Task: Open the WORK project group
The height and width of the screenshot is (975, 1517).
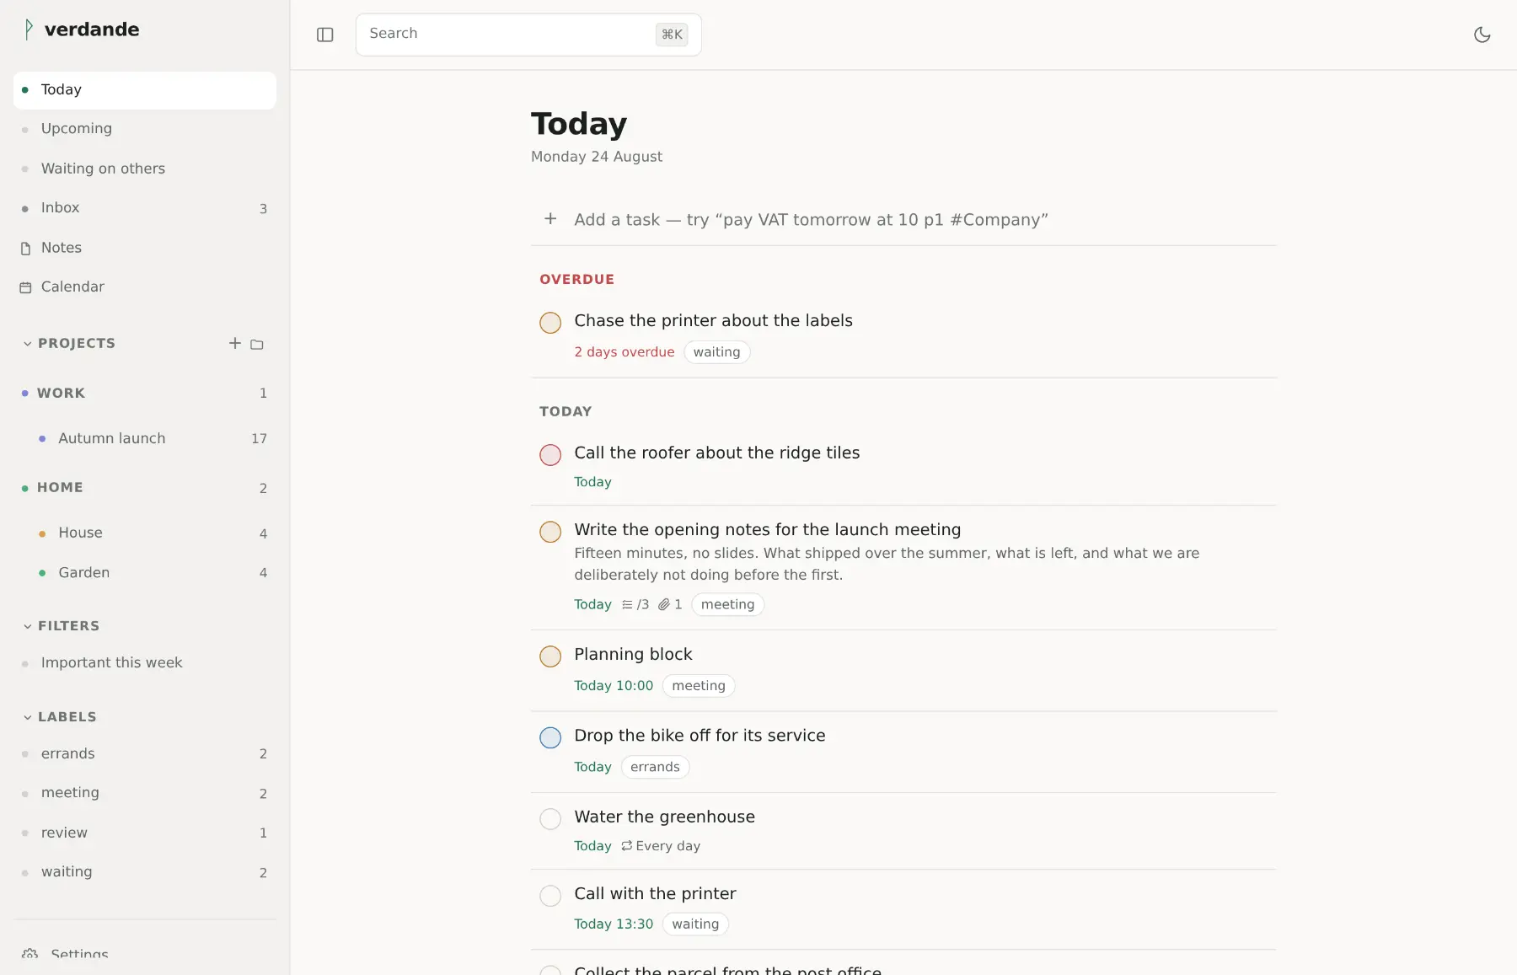Action: pos(145,393)
